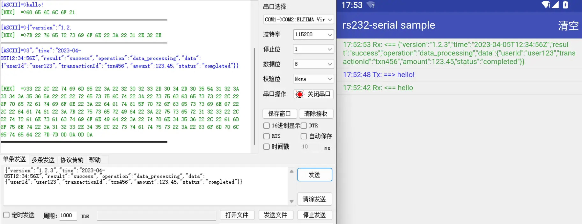
Task: Click the Android Wi-Fi status icon
Action: [x=546, y=5]
